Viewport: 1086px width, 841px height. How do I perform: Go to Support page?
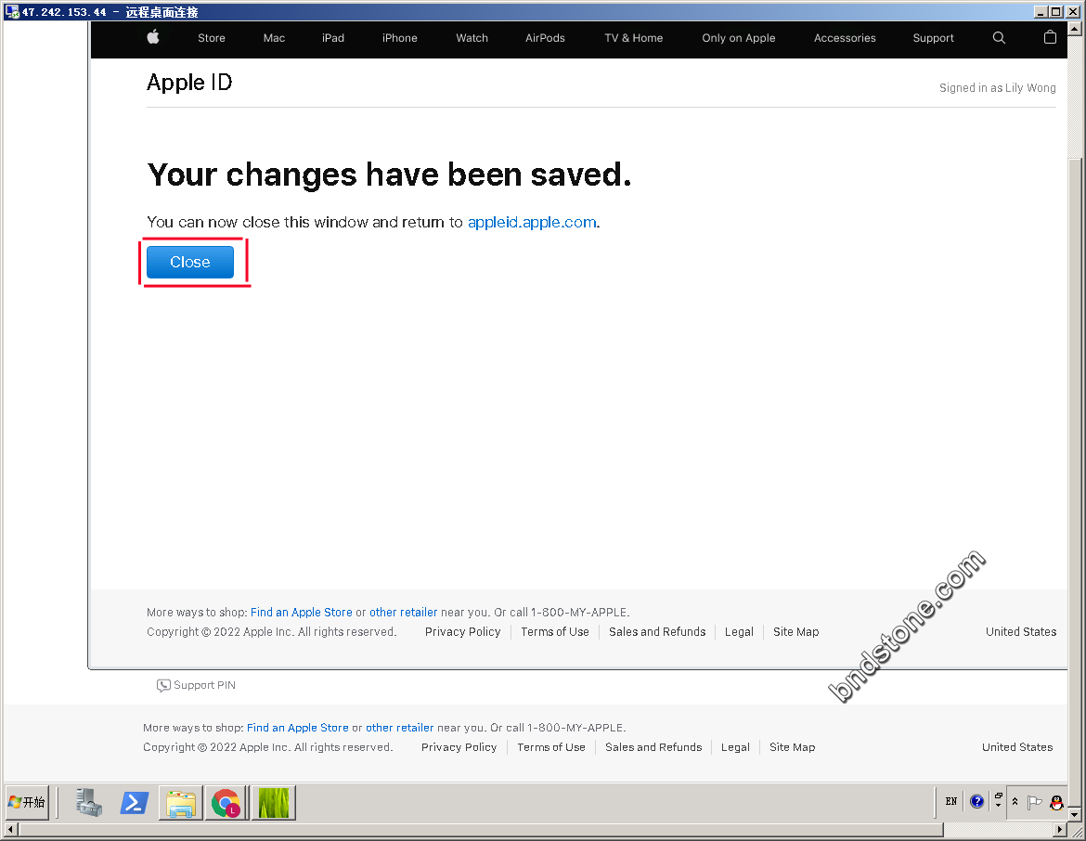click(x=933, y=38)
